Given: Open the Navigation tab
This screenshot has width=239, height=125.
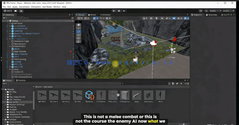Looking at the screenshot, I should coord(212,15).
